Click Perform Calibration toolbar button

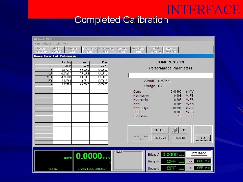pos(42,50)
